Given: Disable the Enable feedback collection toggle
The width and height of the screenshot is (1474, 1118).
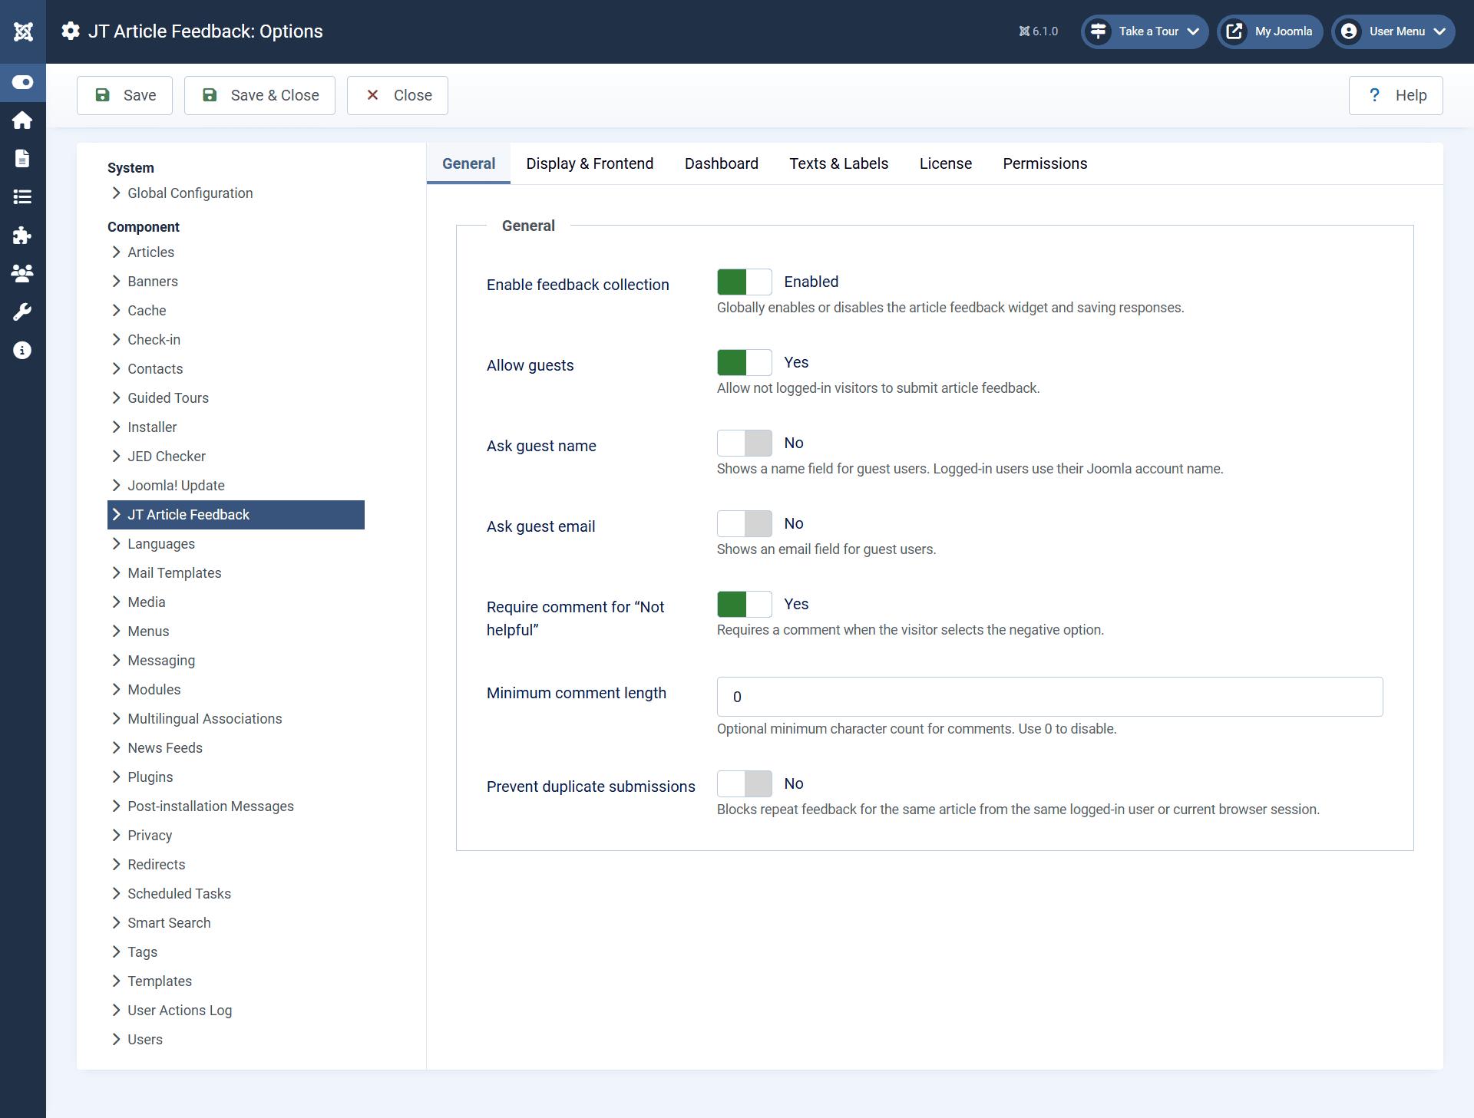Looking at the screenshot, I should (743, 282).
